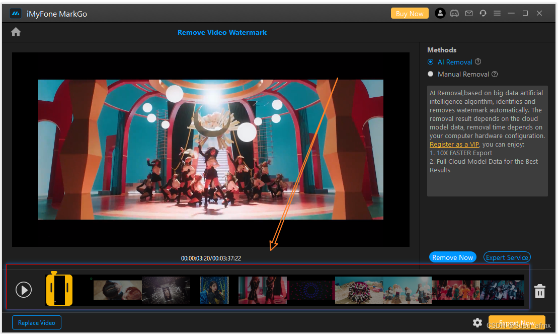Click the timecode 00:00:03:20/00:03:37:22
The image size is (559, 334).
211,258
